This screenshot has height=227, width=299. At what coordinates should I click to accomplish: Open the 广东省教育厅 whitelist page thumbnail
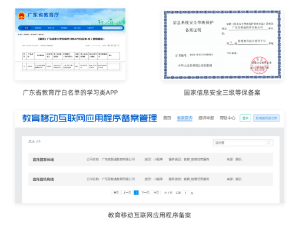click(x=70, y=44)
